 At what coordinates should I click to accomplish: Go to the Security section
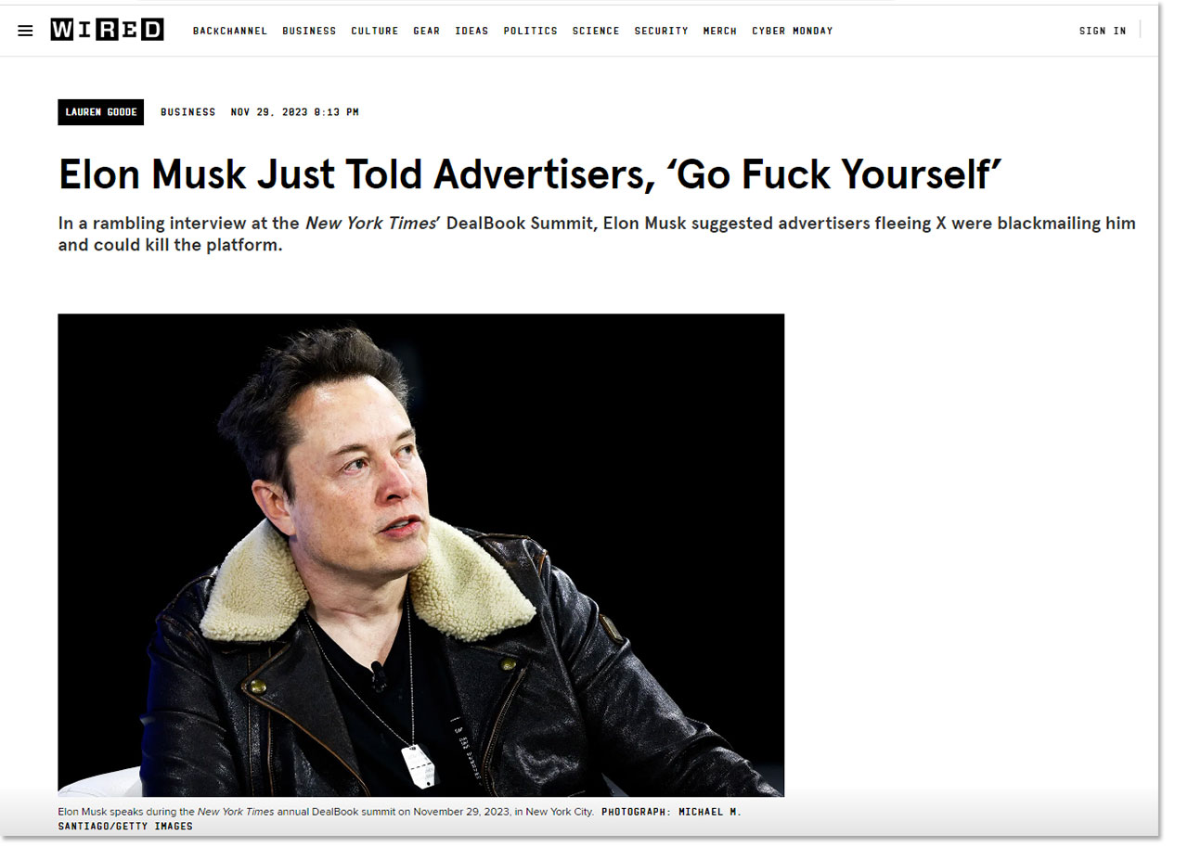coord(661,31)
